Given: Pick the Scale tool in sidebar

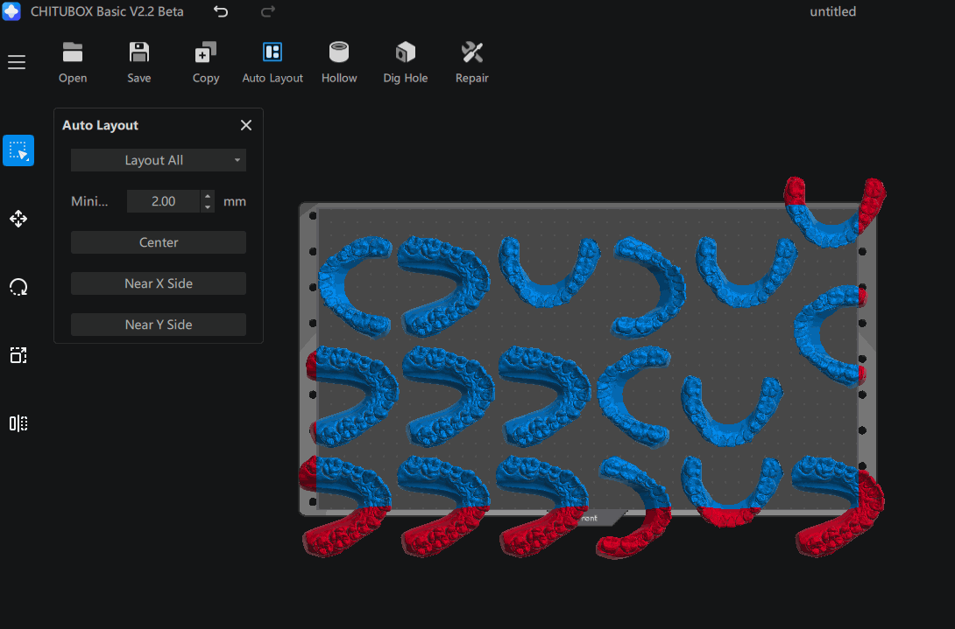Looking at the screenshot, I should 18,355.
